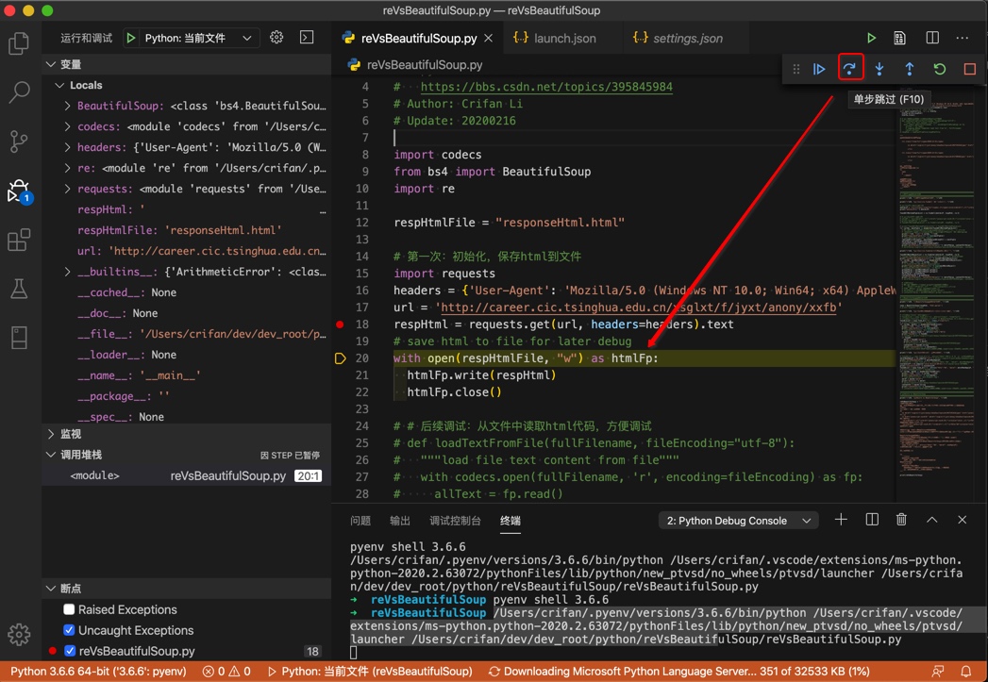The width and height of the screenshot is (988, 682).
Task: Click the reVsBeautifulSoup.py breadcrumb
Action: click(x=425, y=65)
